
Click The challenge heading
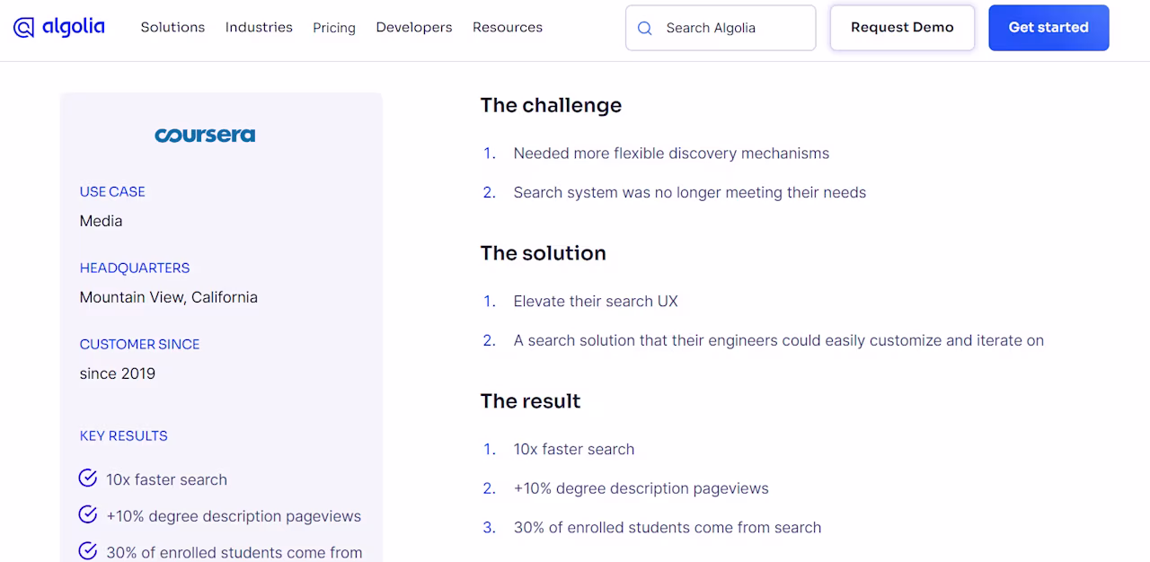coord(551,105)
